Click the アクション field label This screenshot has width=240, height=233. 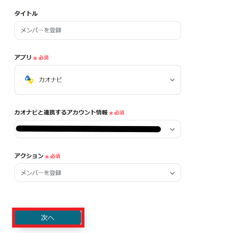29,156
